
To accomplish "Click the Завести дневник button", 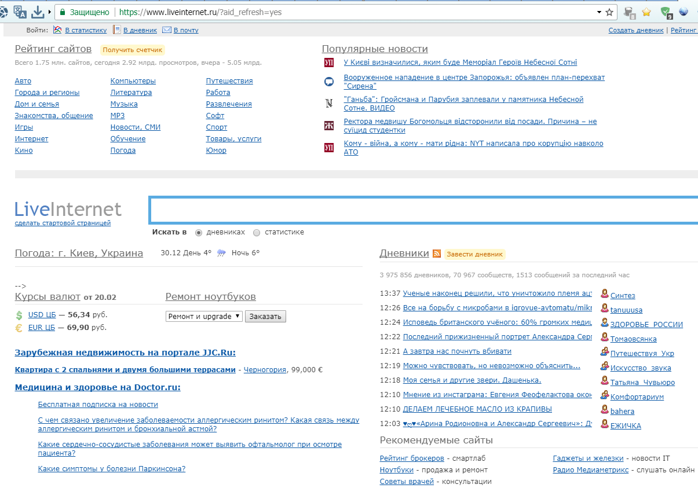I will pos(475,254).
